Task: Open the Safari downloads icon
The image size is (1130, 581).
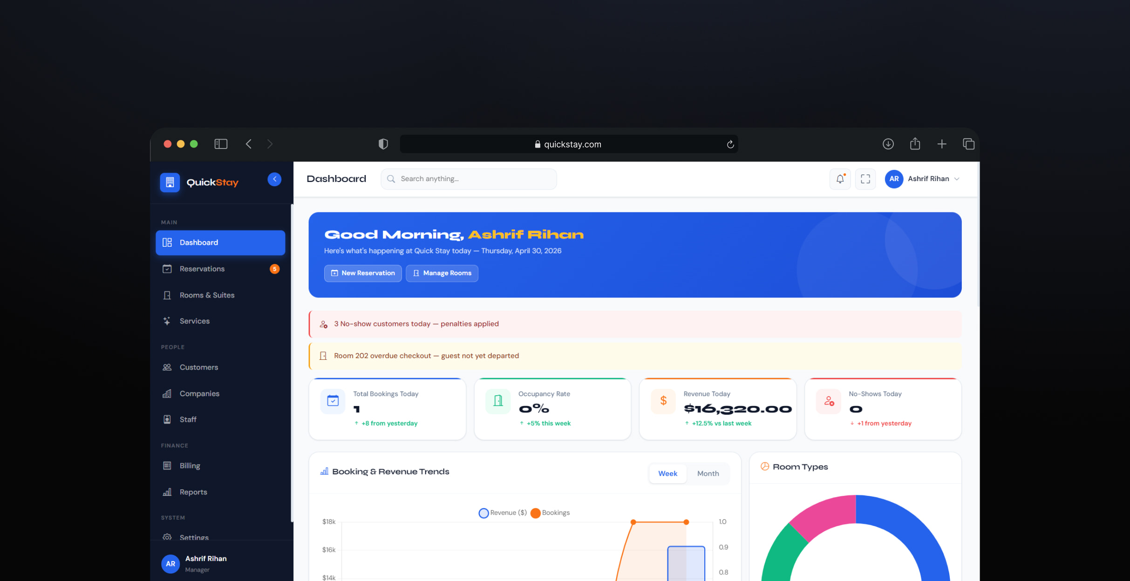Action: point(888,144)
